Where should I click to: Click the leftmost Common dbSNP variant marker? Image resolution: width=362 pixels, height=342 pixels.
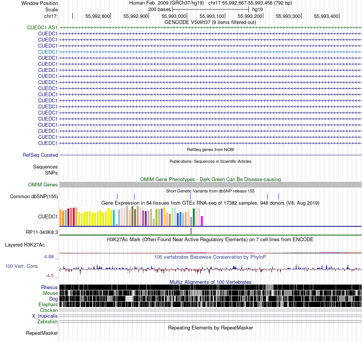[117, 196]
